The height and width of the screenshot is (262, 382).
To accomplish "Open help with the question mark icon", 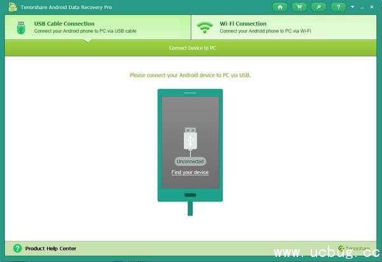I will tap(337, 7).
